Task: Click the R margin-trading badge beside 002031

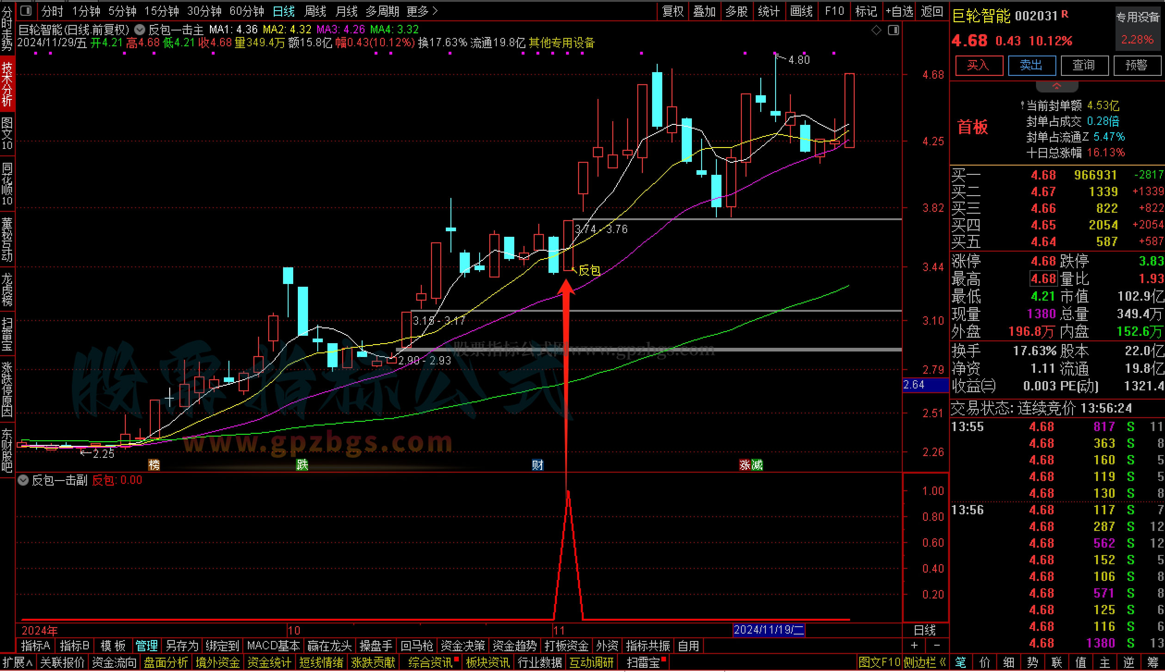Action: pos(1065,14)
